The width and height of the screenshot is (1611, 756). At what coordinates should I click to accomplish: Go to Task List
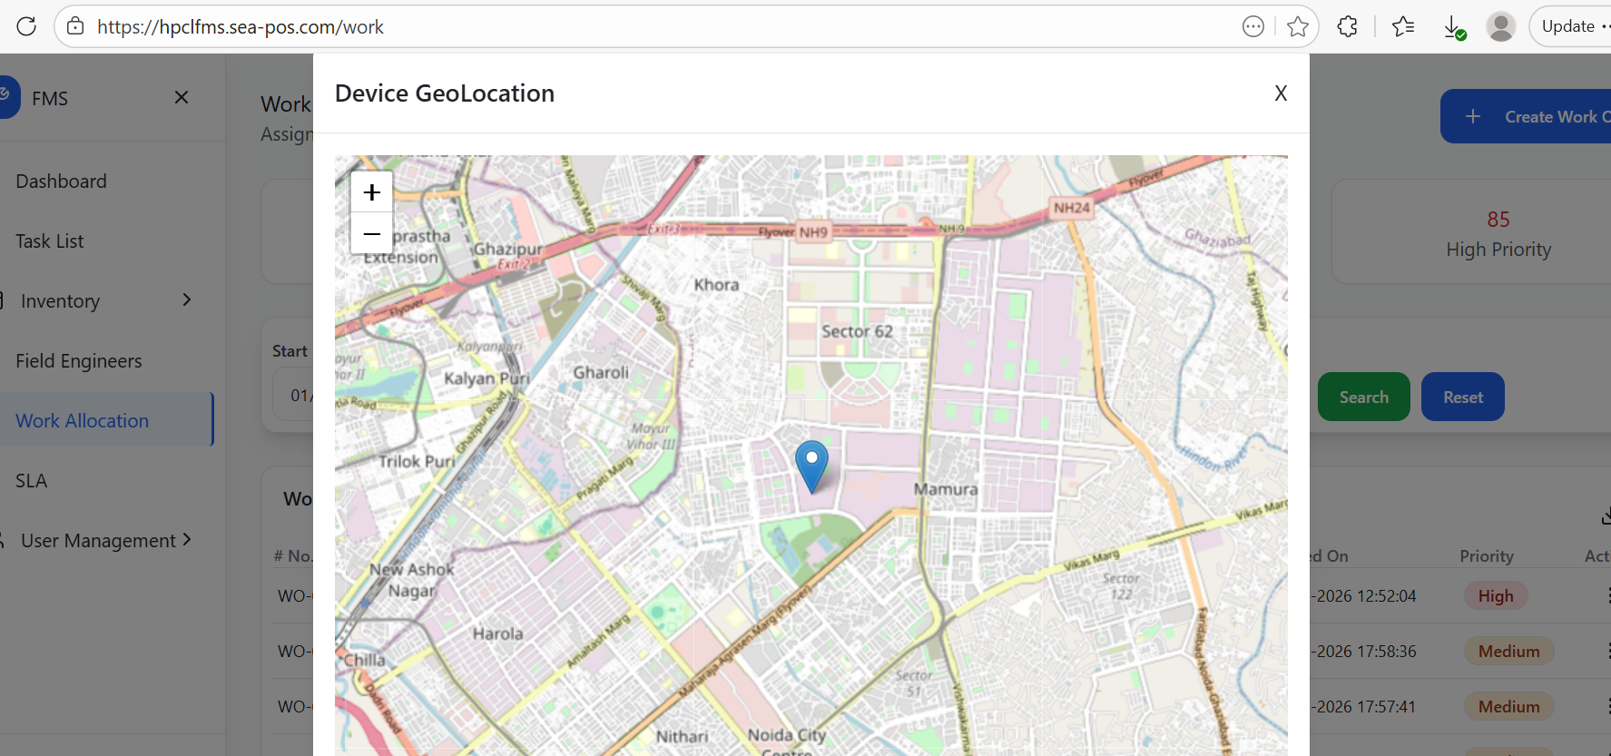[x=50, y=241]
